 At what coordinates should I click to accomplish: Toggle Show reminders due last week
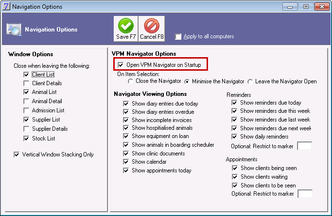234,120
